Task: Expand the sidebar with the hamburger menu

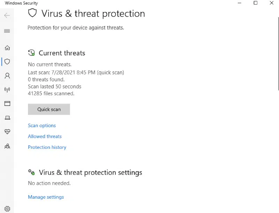Action: point(7,31)
